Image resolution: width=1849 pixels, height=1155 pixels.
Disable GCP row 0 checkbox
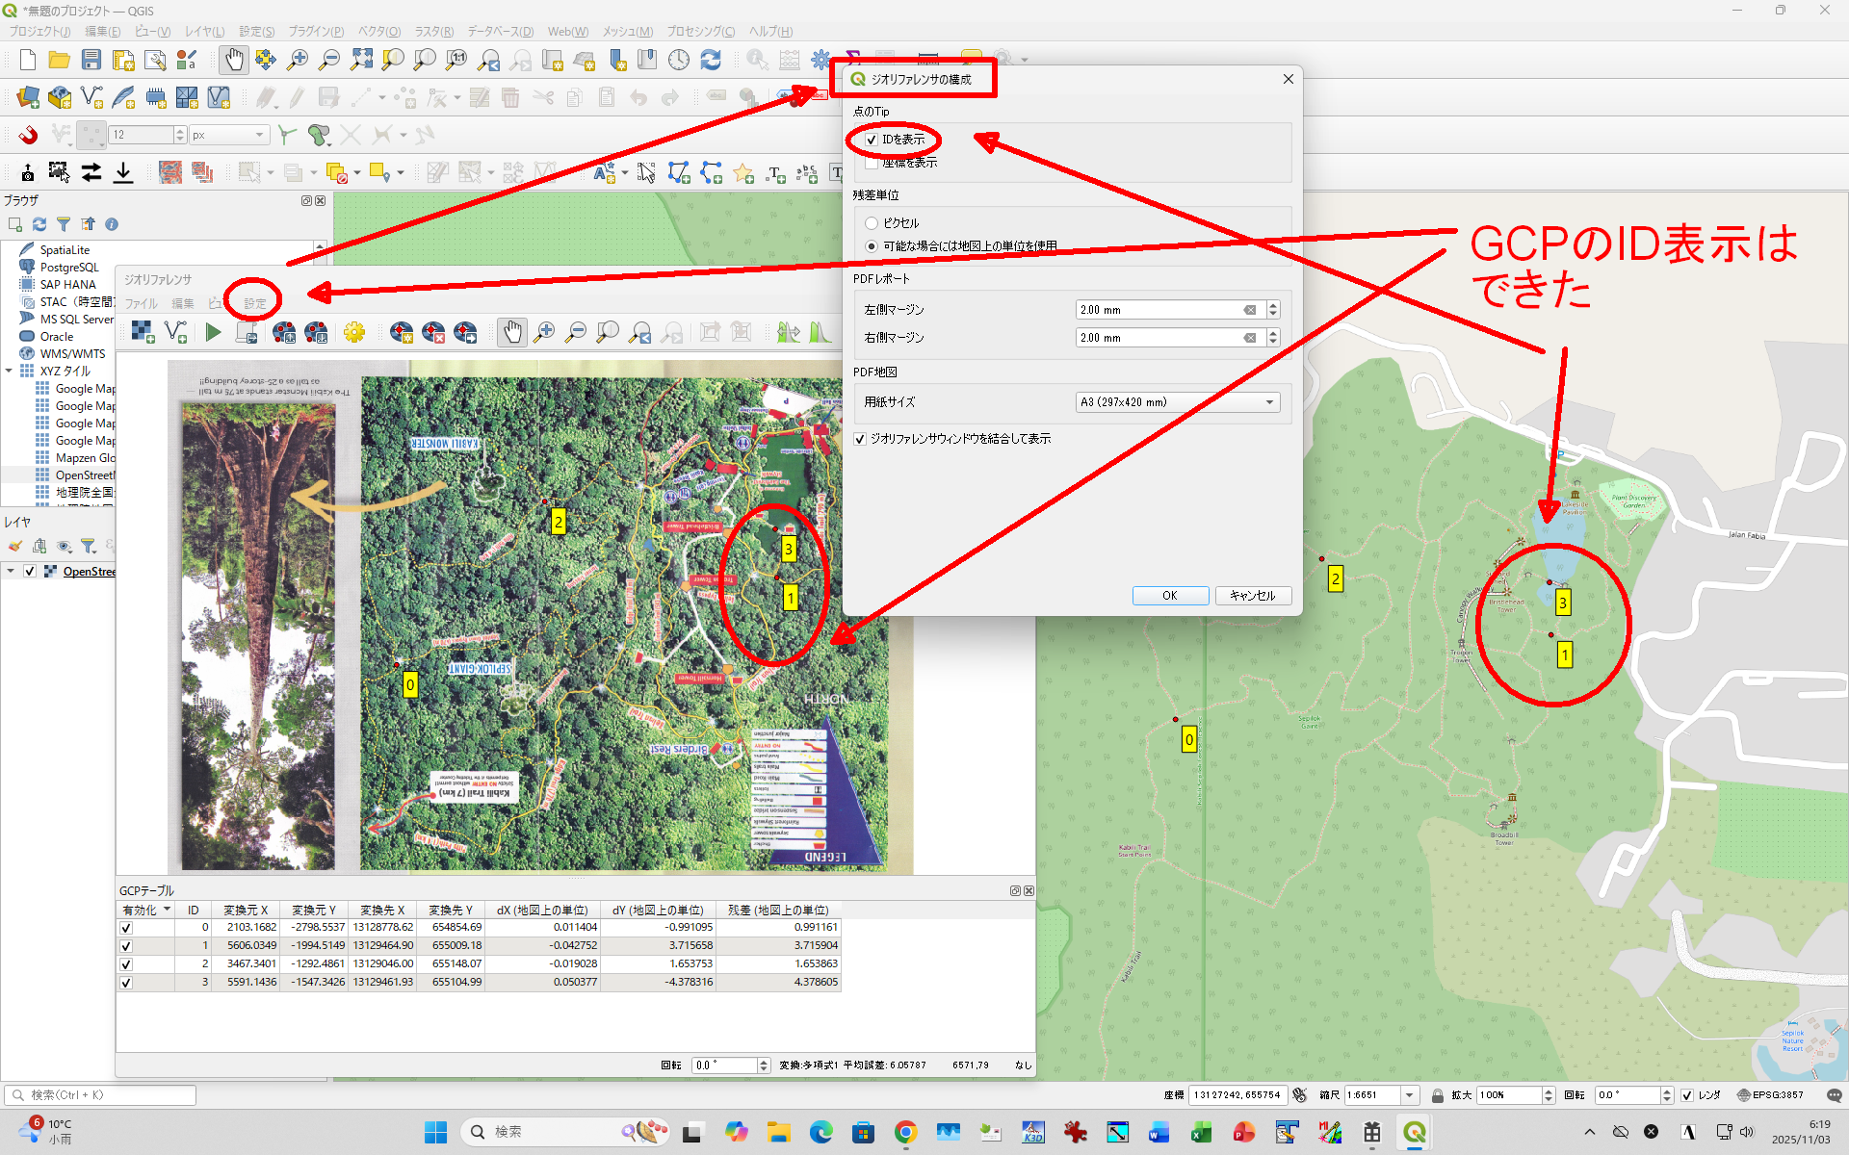[126, 928]
